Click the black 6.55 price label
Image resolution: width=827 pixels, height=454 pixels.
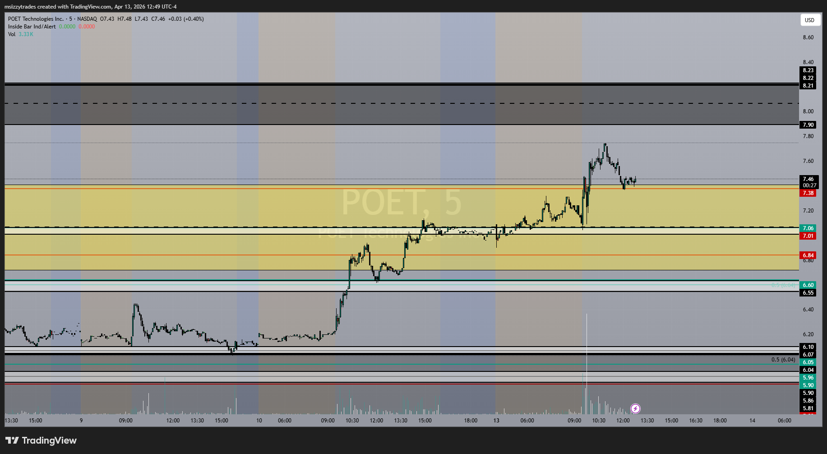pyautogui.click(x=808, y=293)
